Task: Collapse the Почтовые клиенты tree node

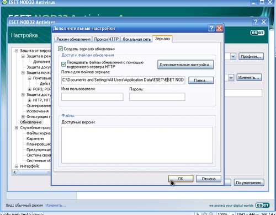Action: [x=29, y=78]
